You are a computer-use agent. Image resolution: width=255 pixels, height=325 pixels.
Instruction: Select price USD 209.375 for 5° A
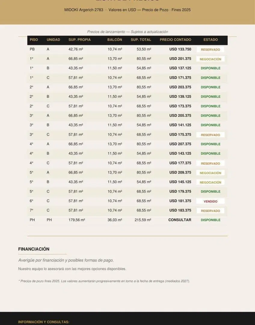pos(180,172)
